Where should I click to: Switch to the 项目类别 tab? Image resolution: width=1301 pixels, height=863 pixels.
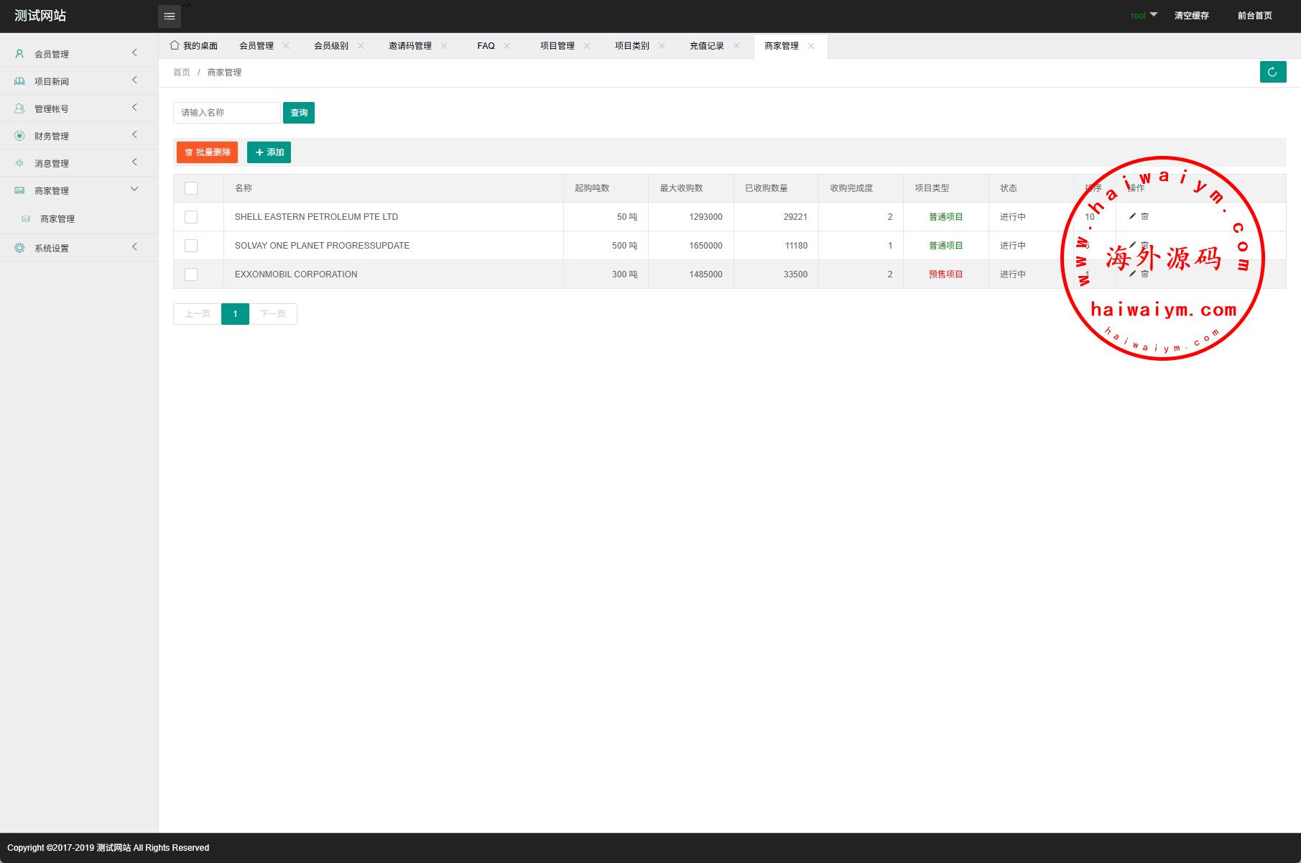(631, 46)
